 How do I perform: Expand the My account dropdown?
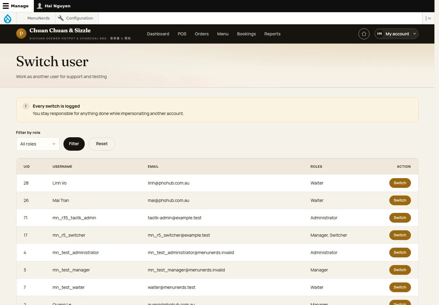click(396, 34)
